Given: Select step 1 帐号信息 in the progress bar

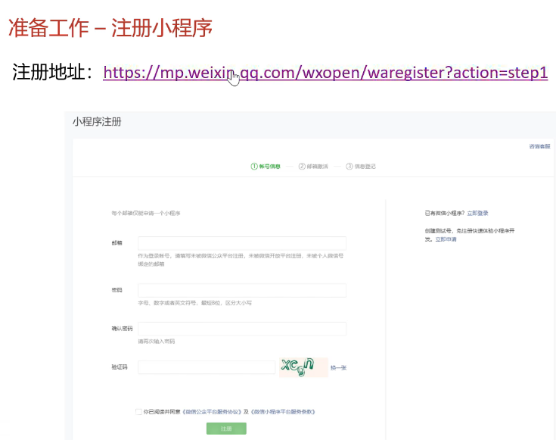Looking at the screenshot, I should [266, 166].
